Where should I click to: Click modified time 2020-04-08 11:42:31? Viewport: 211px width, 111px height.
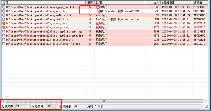point(176,19)
